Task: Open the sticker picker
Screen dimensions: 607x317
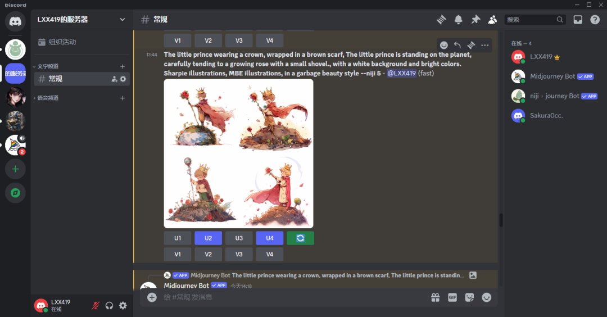Action: [469, 297]
